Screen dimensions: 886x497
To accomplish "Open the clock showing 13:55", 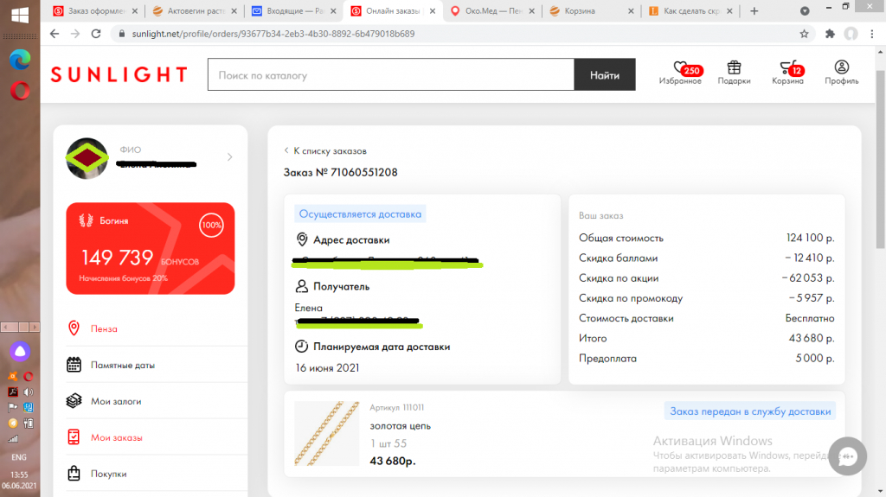I will click(x=19, y=475).
